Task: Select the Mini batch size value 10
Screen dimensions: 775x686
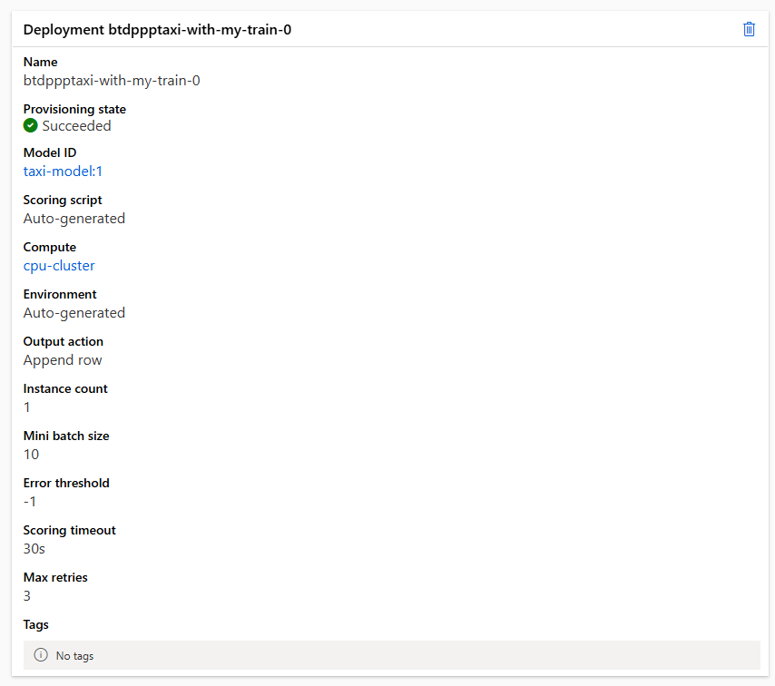Action: pos(31,454)
